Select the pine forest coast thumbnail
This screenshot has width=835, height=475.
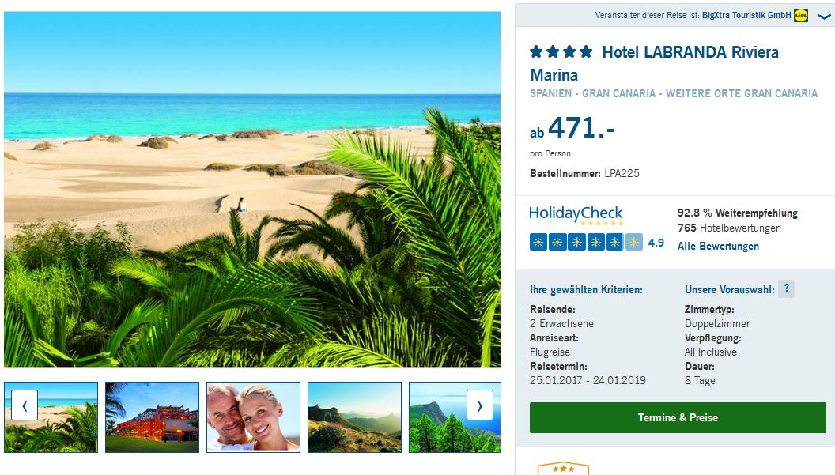pyautogui.click(x=455, y=417)
